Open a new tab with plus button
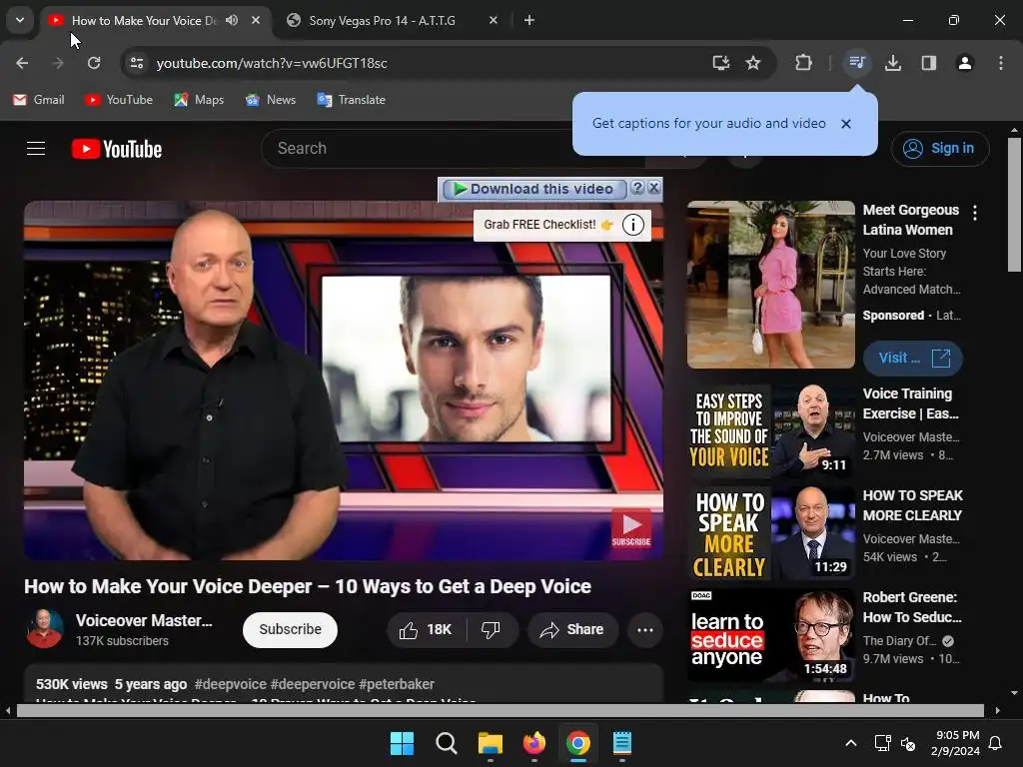 (x=529, y=20)
